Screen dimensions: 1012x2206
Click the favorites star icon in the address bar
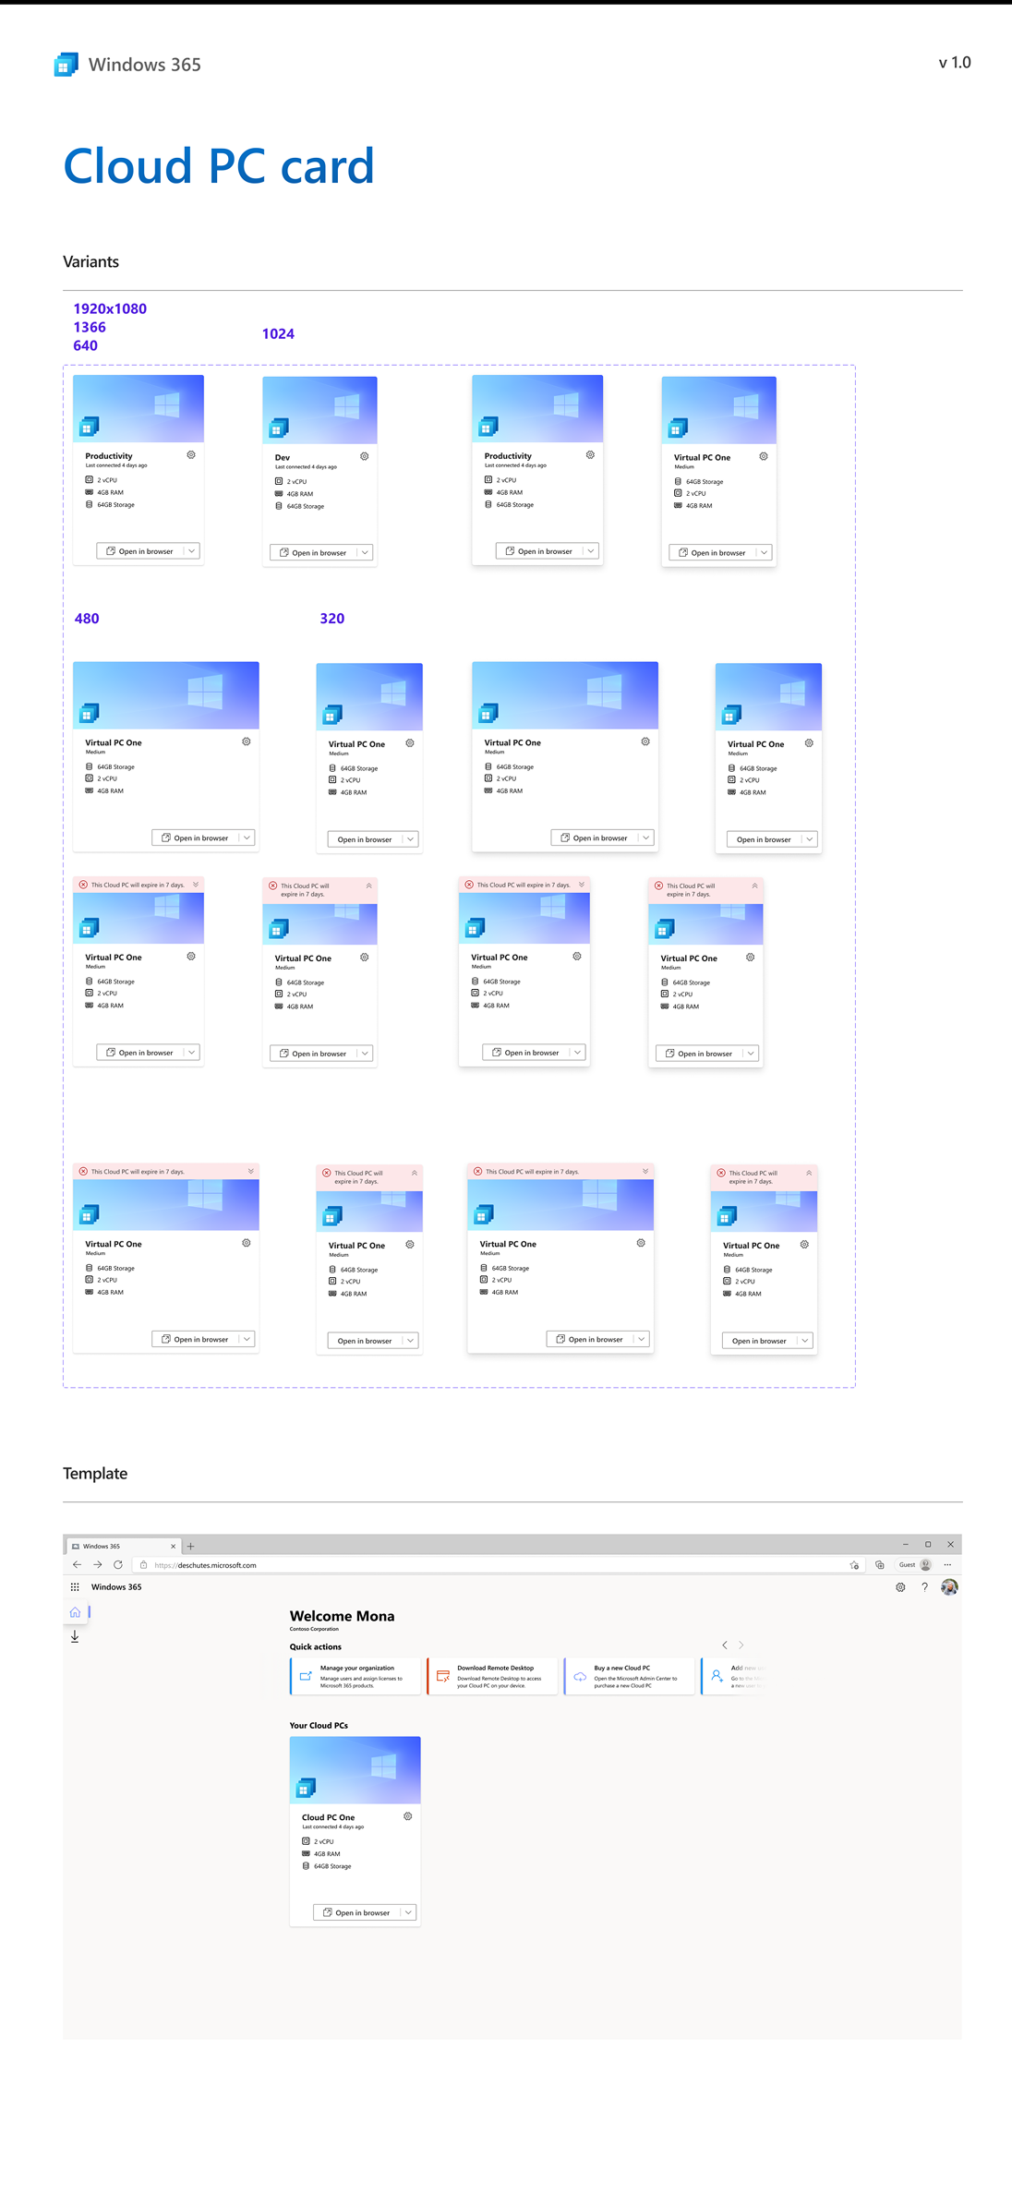(x=854, y=1565)
